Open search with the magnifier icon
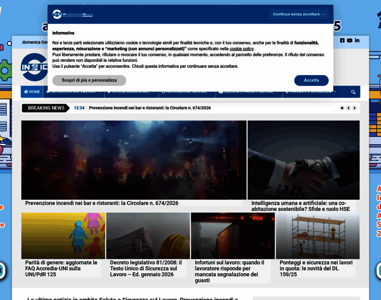Viewport: 381px width, 300px height. (353, 92)
